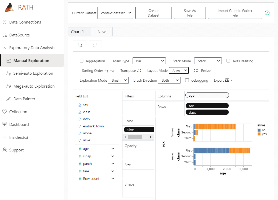The width and height of the screenshot is (278, 200).
Task: Click the Color shelf left scroll arrow
Action: pos(125,137)
